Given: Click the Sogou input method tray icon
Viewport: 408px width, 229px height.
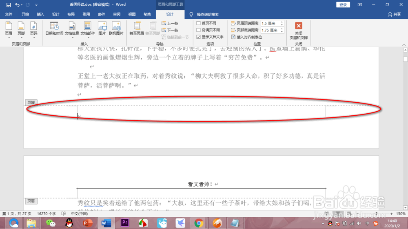Looking at the screenshot, I should (375, 224).
